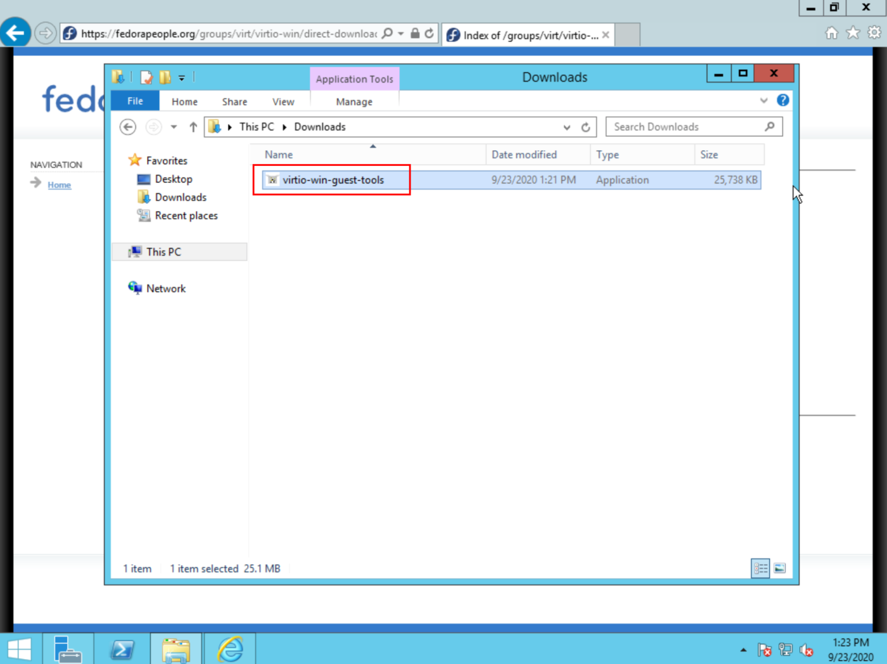Open recent locations dropdown arrow
The width and height of the screenshot is (887, 664).
coord(174,127)
